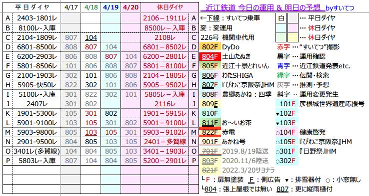
Task: Click holiday cell 5905－9502レ in row H
Action: pyautogui.click(x=164, y=85)
